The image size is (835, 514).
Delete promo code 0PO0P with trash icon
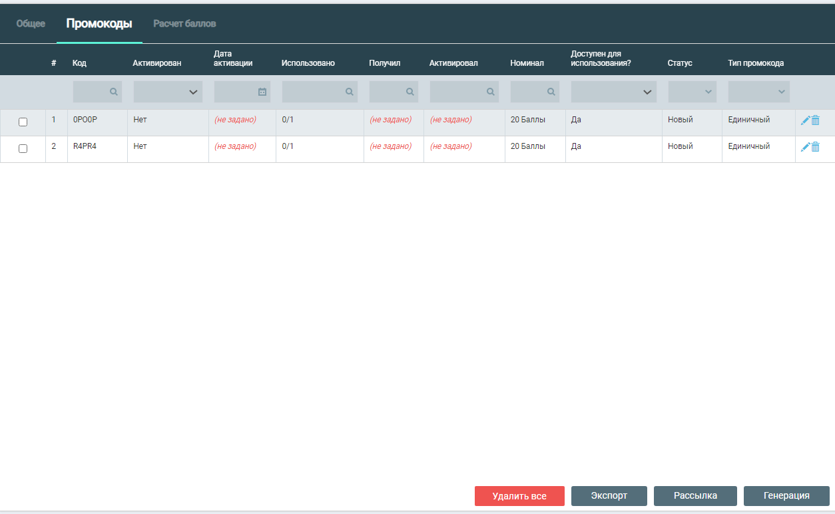pyautogui.click(x=815, y=120)
